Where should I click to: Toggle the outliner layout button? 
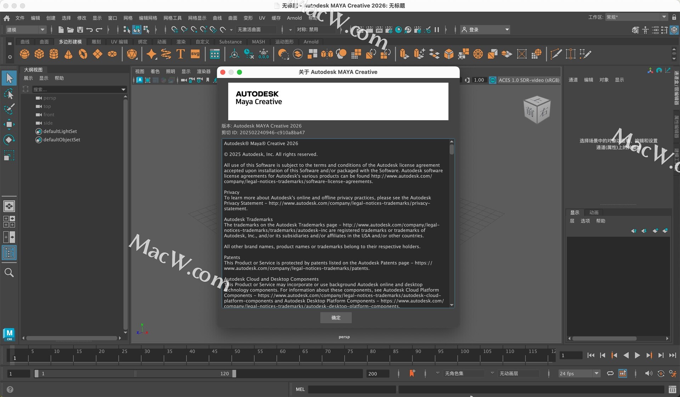[x=9, y=253]
